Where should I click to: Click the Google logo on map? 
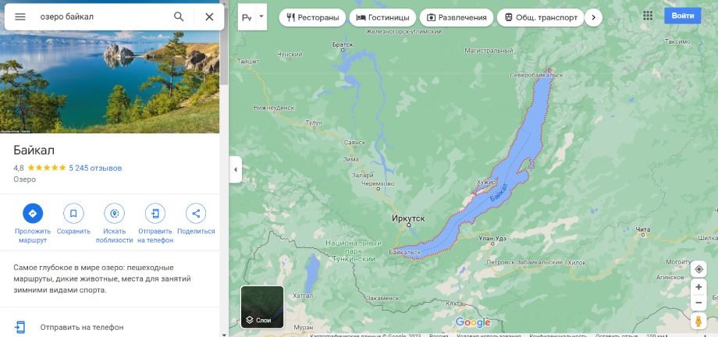click(x=473, y=323)
